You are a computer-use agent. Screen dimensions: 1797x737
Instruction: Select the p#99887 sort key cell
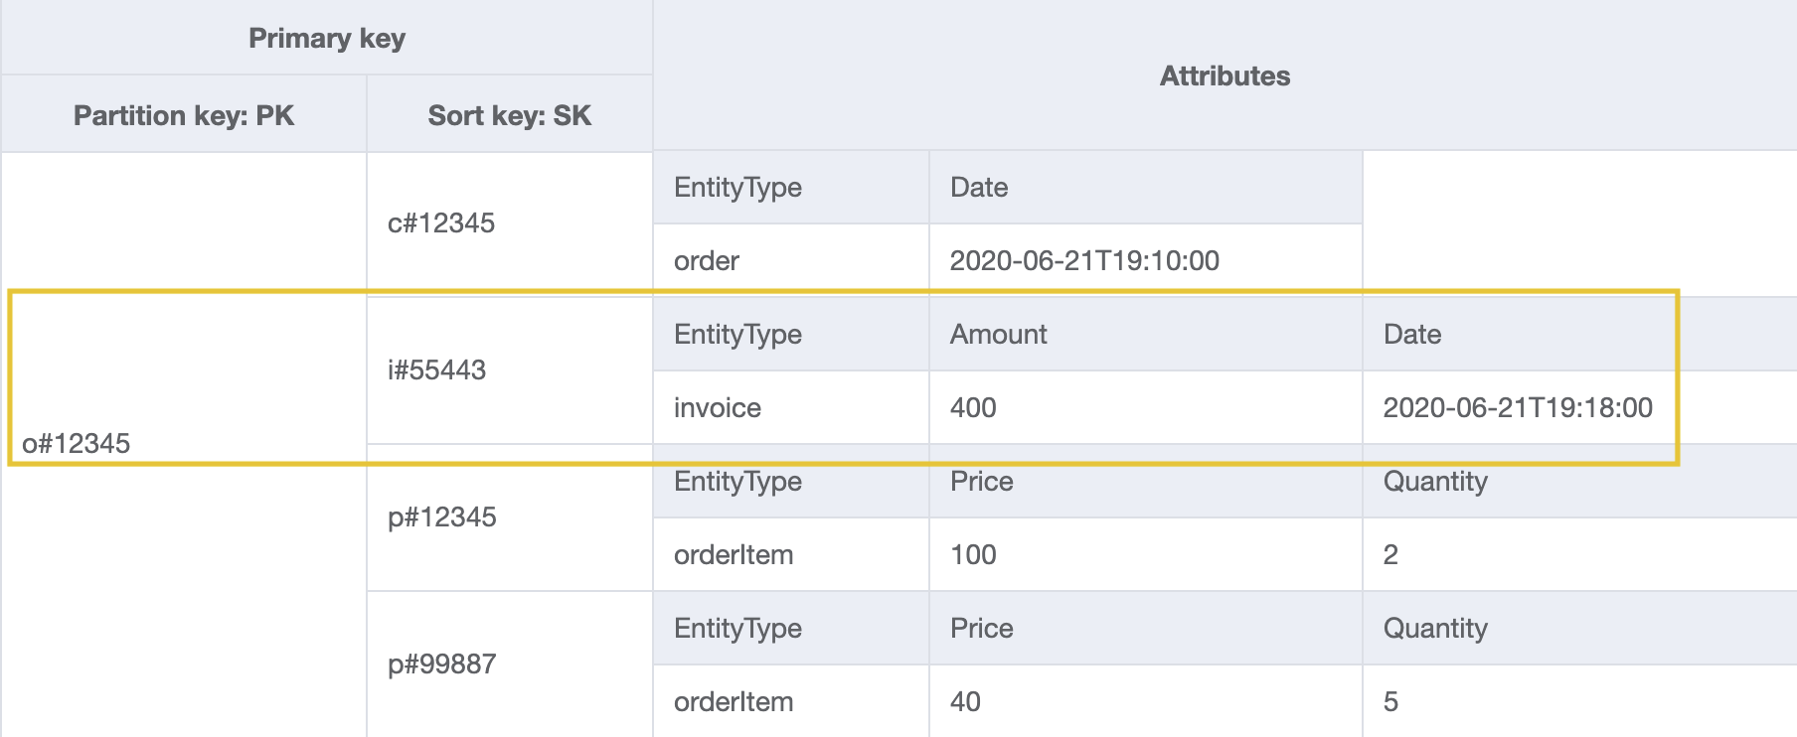(x=441, y=663)
